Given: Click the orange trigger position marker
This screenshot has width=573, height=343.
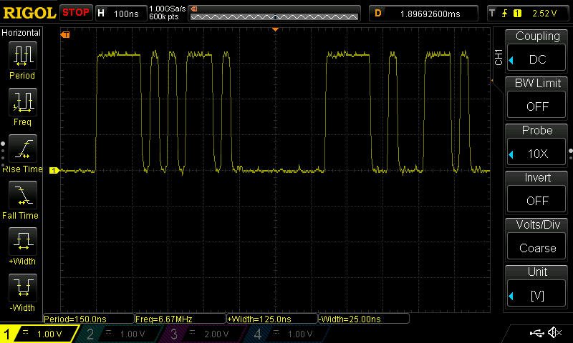Looking at the screenshot, I should pos(275,29).
